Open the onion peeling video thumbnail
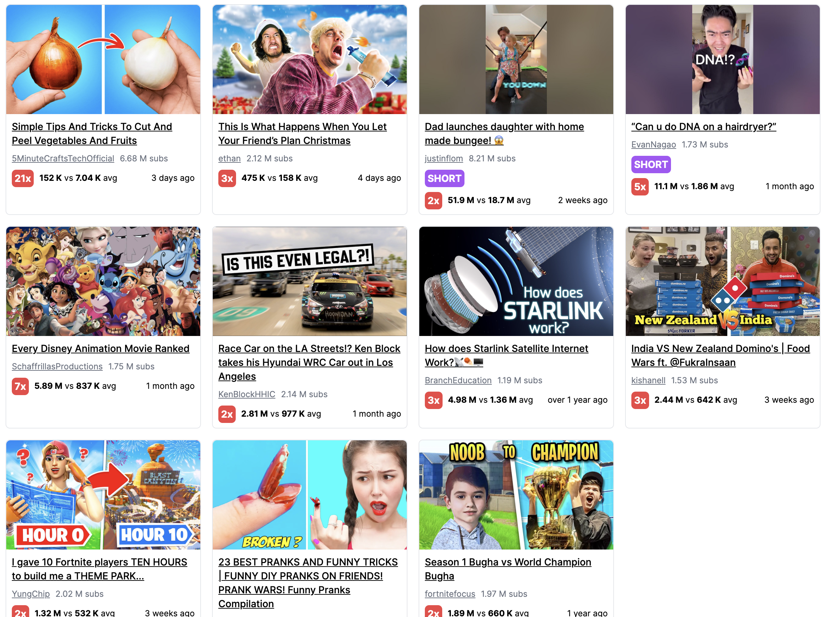Image resolution: width=833 pixels, height=617 pixels. 103,59
